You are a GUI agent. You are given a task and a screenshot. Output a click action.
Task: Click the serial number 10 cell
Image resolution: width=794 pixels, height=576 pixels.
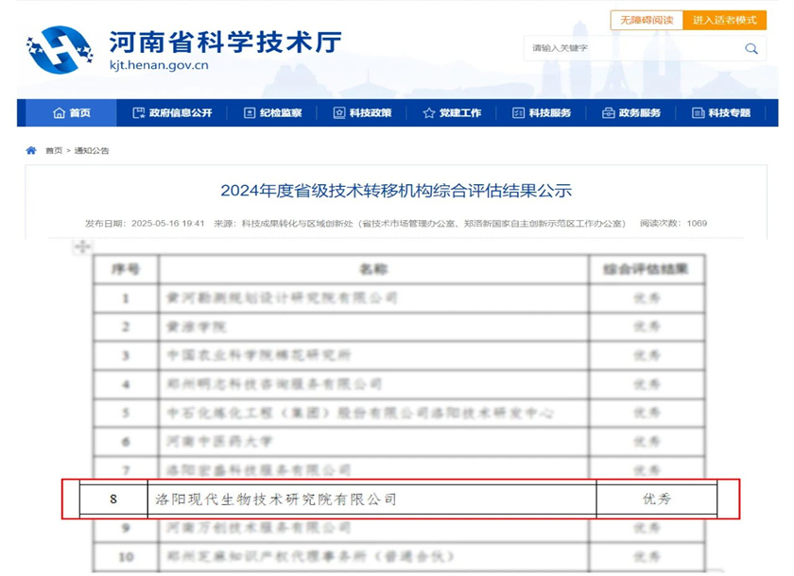pos(126,557)
